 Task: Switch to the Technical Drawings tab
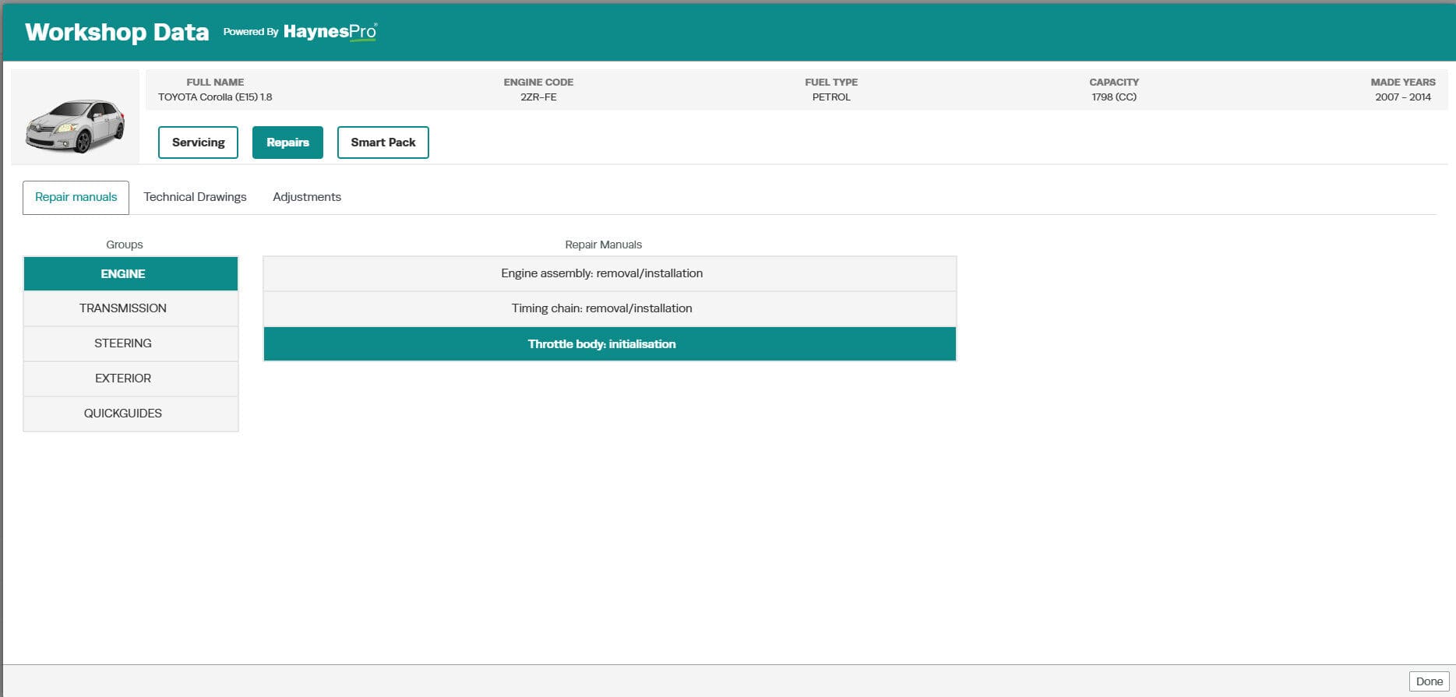[195, 197]
